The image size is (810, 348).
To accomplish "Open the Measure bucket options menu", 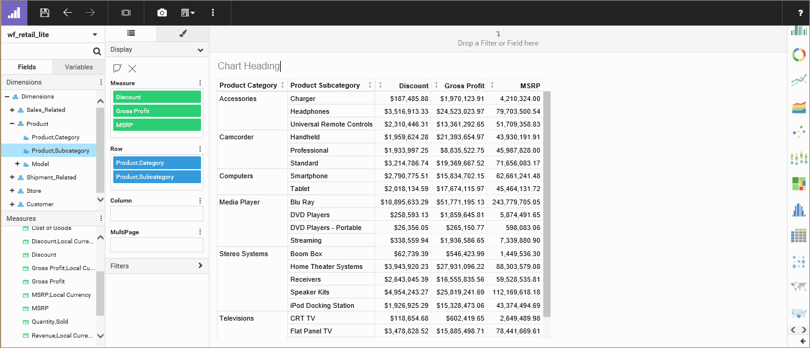I will 200,83.
